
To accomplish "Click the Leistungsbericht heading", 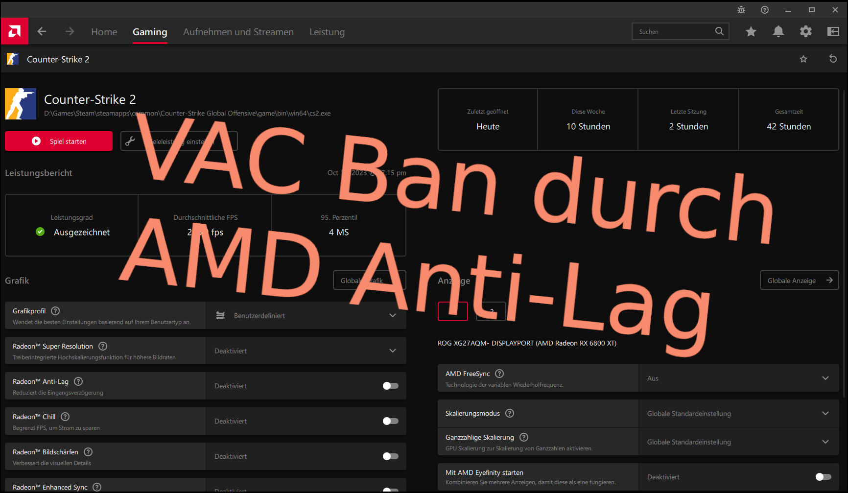I will click(x=39, y=173).
